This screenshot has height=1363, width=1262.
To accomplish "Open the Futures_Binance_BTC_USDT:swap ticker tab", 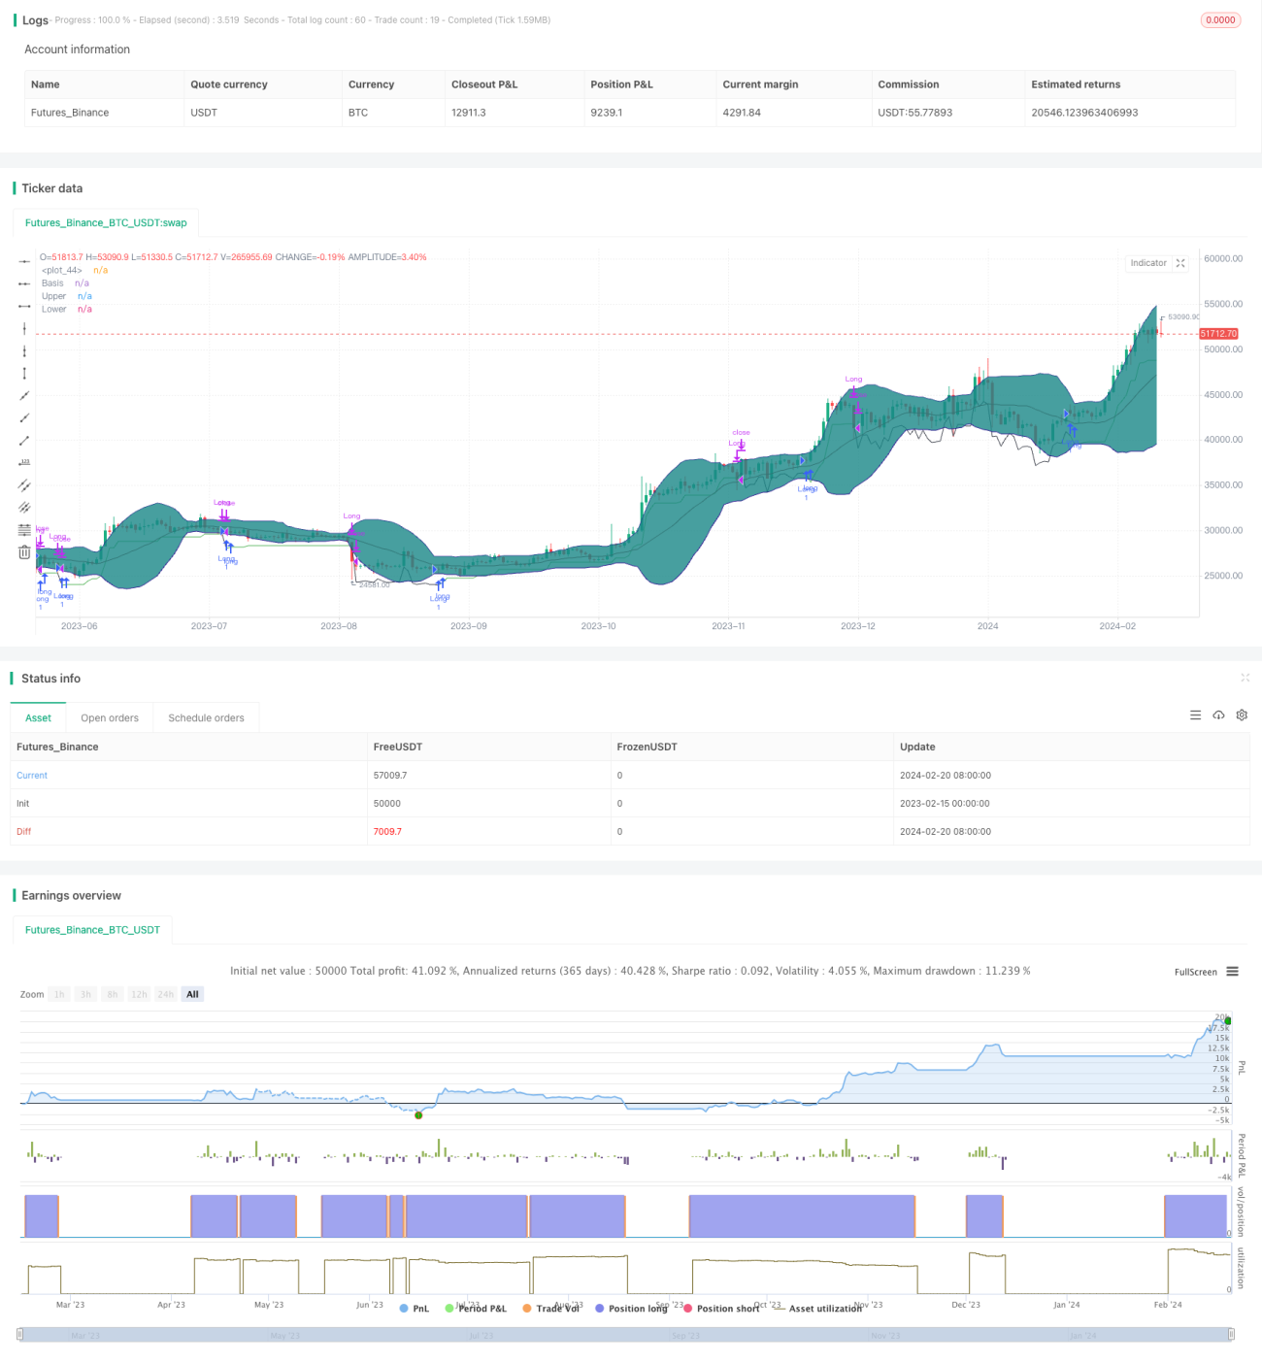I will (106, 222).
